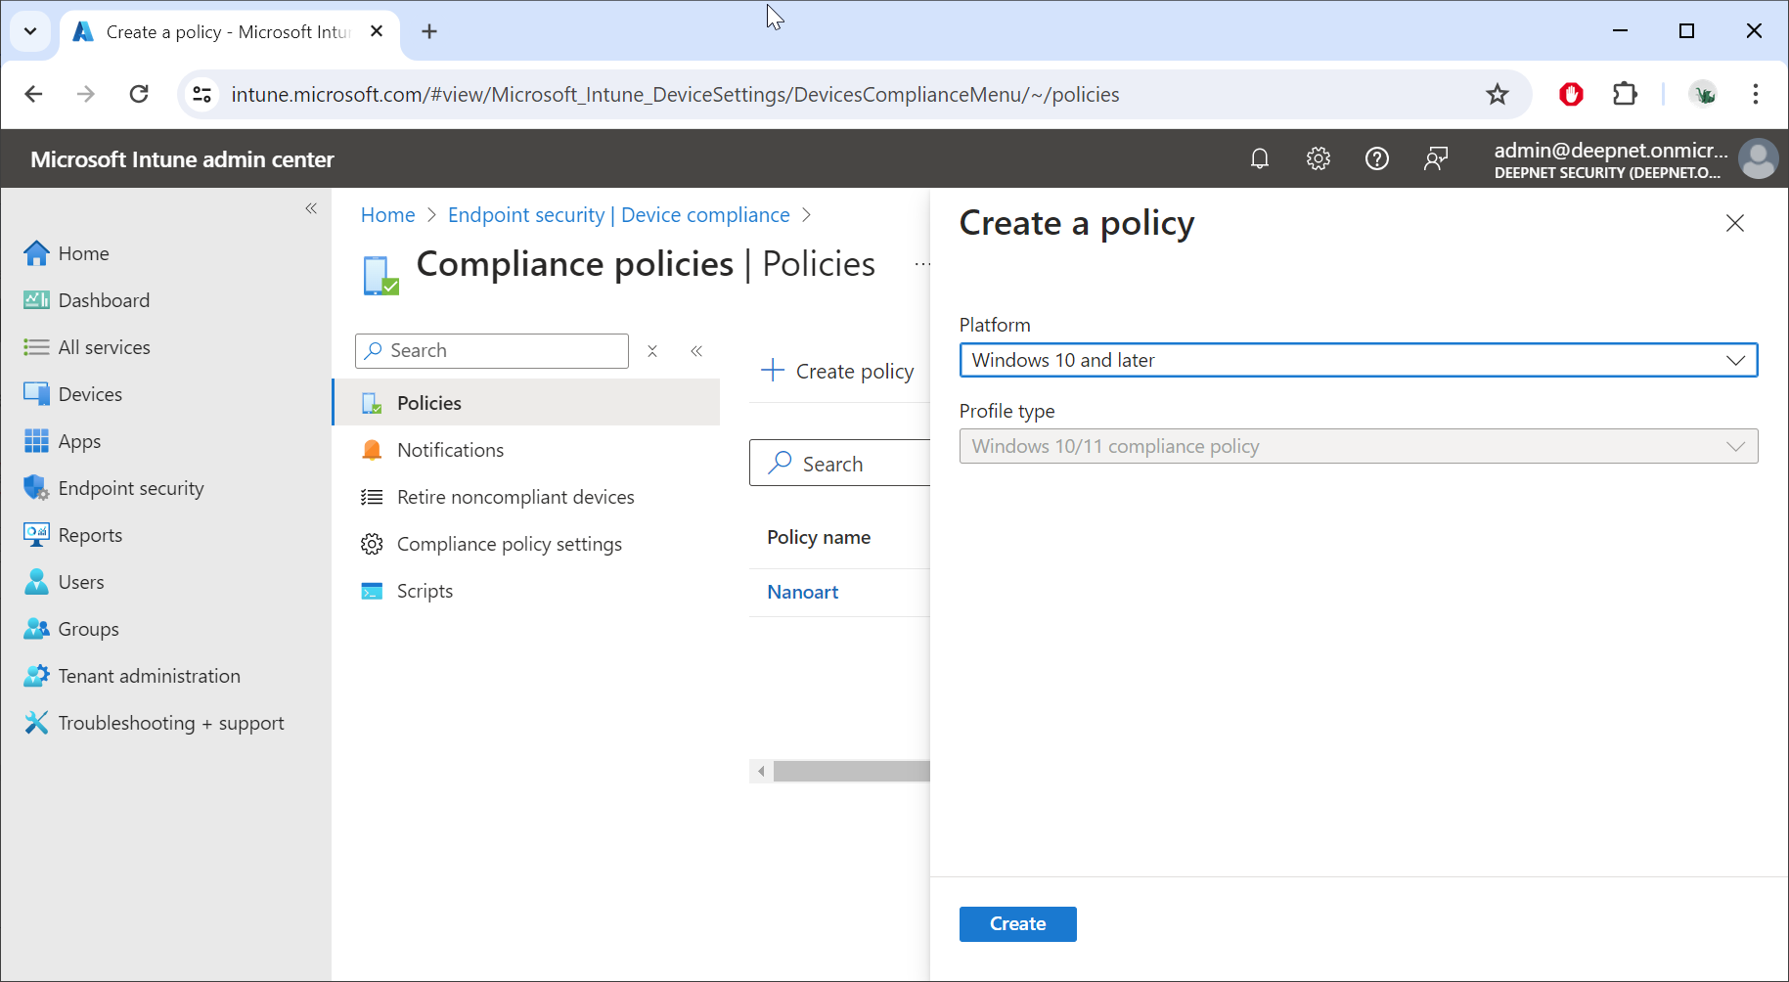Open browser extensions puzzle icon
Viewport: 1789px width, 982px height.
tap(1625, 95)
